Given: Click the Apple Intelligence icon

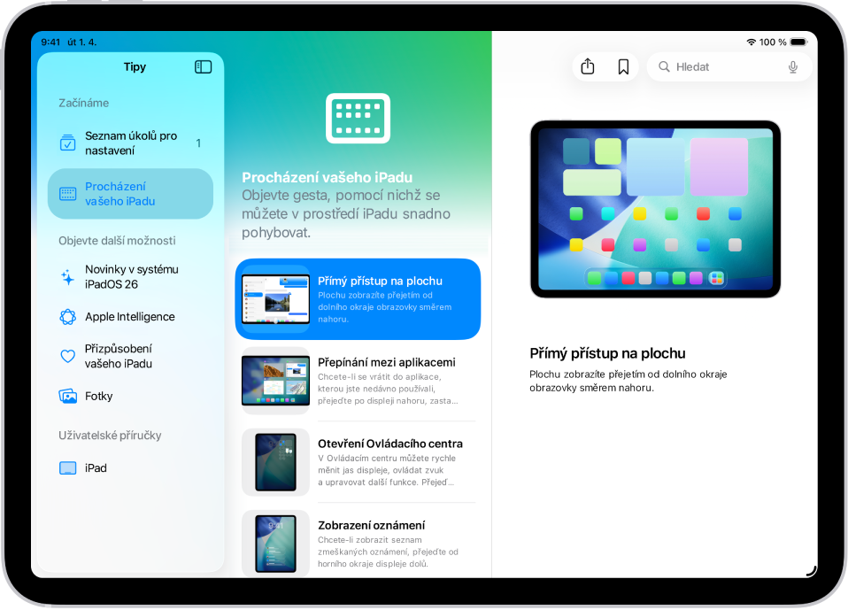Looking at the screenshot, I should [67, 317].
